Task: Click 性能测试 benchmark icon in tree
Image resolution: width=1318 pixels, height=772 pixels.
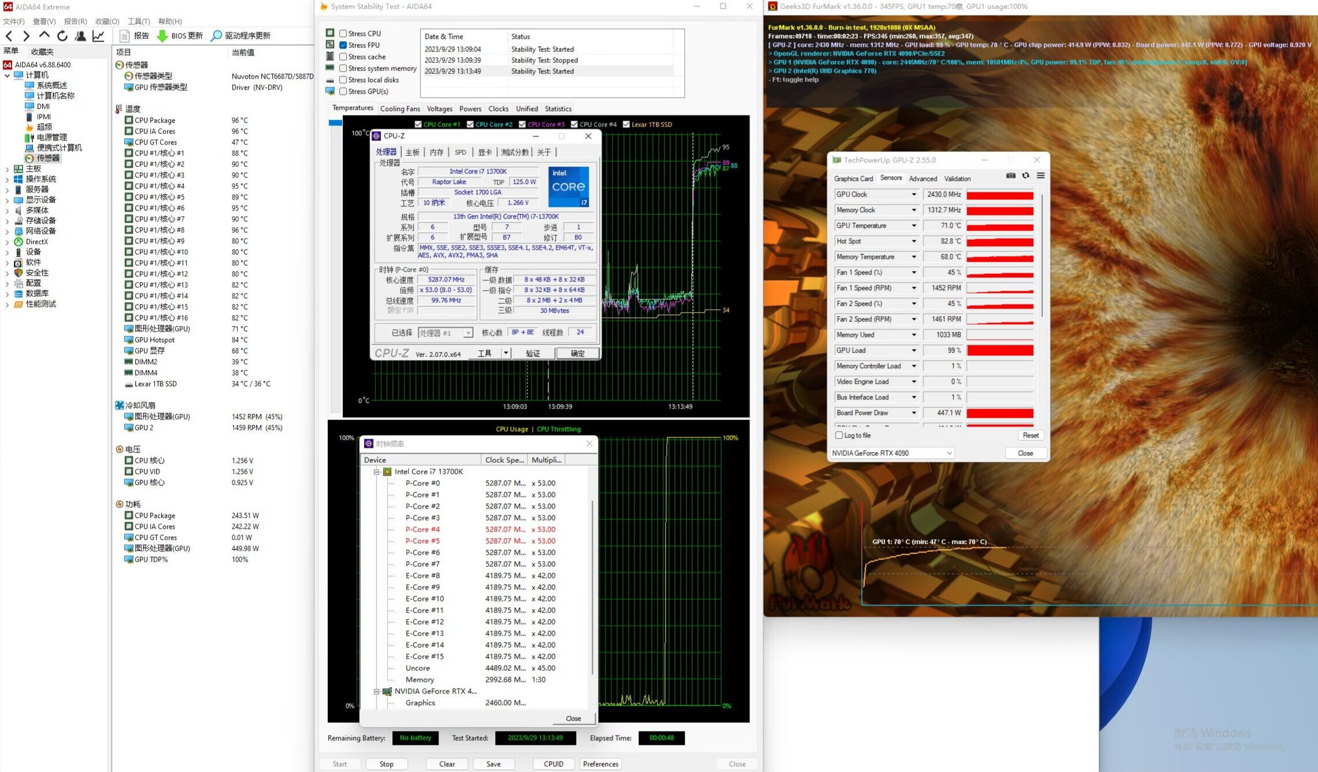Action: point(18,304)
